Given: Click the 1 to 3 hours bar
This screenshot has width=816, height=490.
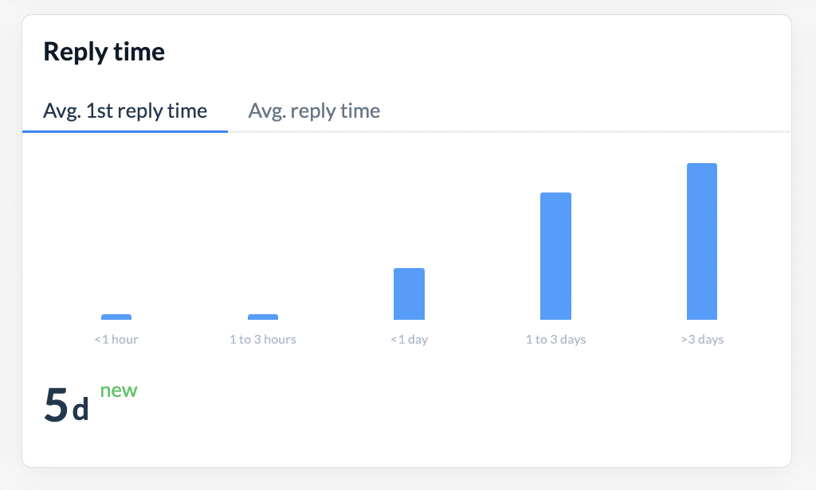Looking at the screenshot, I should [x=263, y=317].
